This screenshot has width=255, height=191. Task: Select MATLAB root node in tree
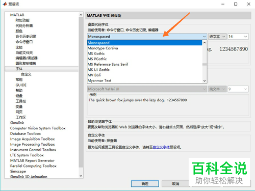click(x=17, y=15)
